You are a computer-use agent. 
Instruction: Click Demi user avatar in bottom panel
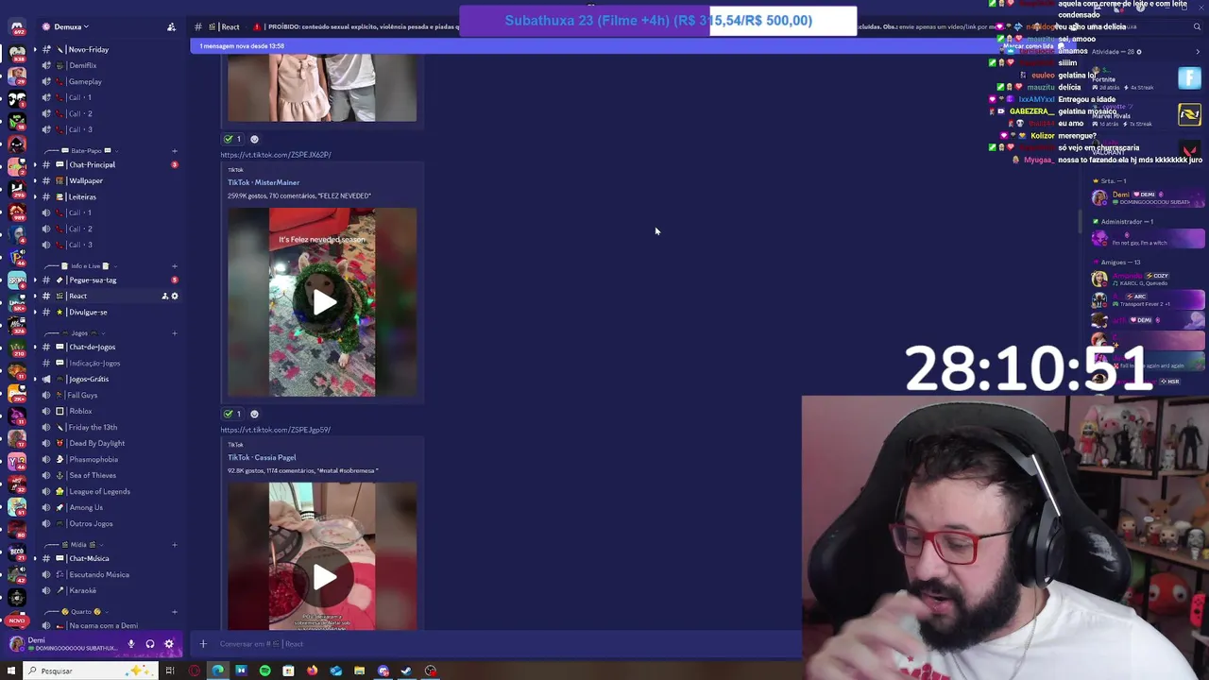16,644
